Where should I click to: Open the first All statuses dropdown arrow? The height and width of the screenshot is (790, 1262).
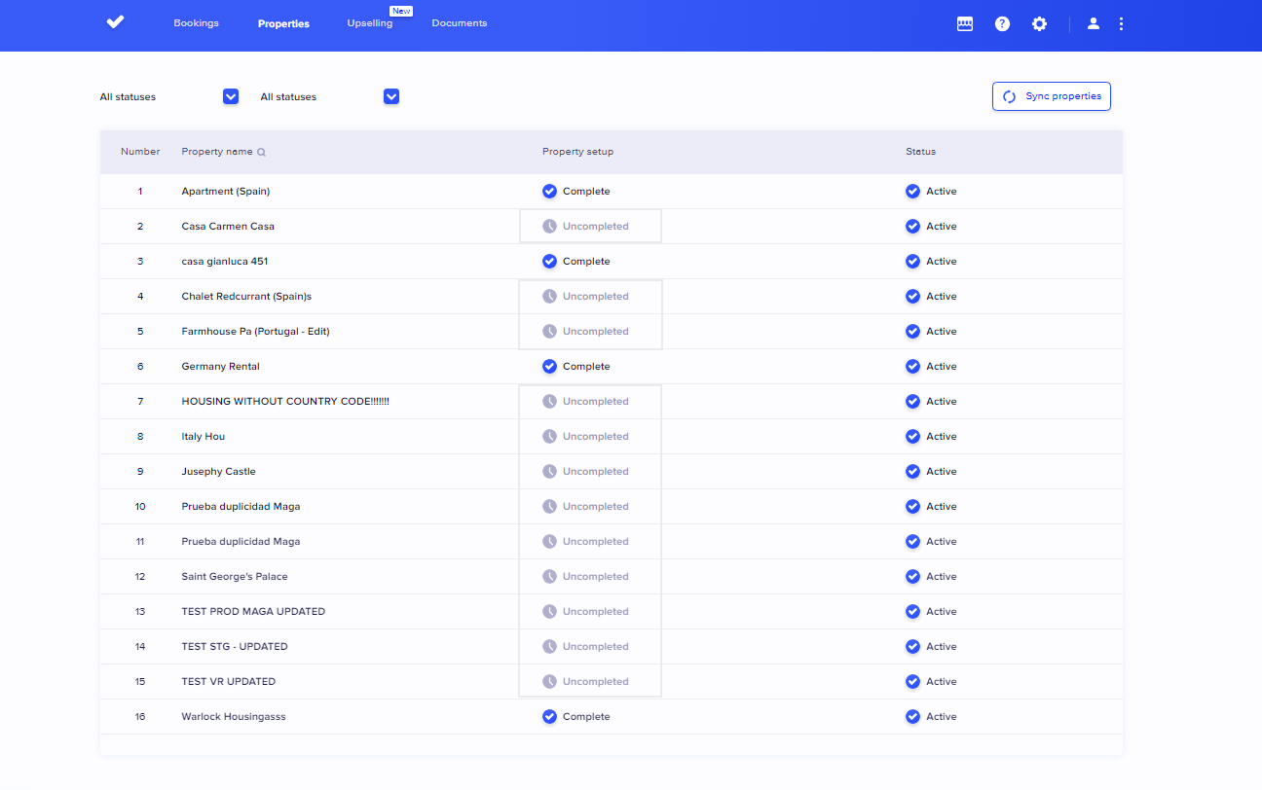(231, 96)
